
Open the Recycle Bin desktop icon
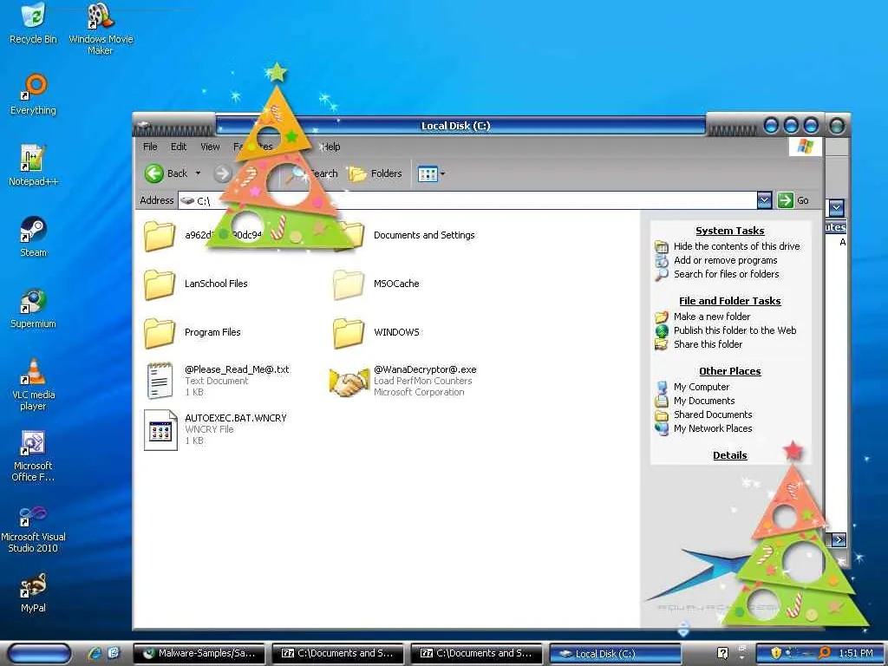coord(33,23)
